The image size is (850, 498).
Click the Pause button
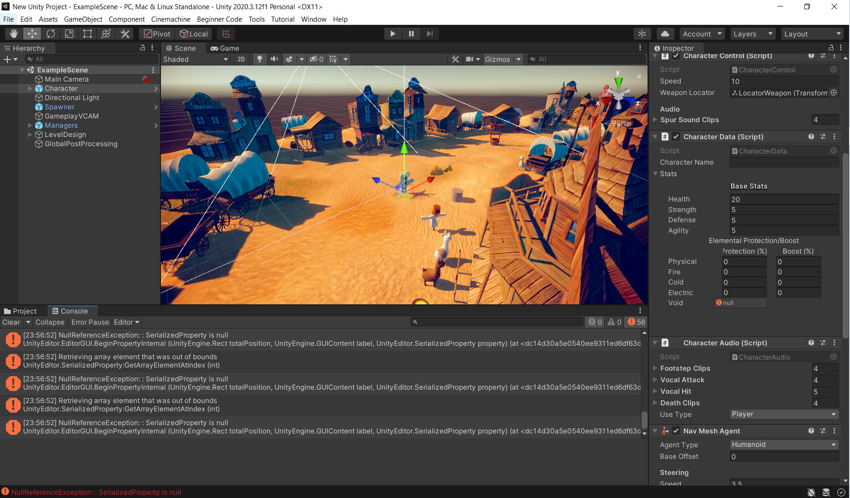(411, 34)
